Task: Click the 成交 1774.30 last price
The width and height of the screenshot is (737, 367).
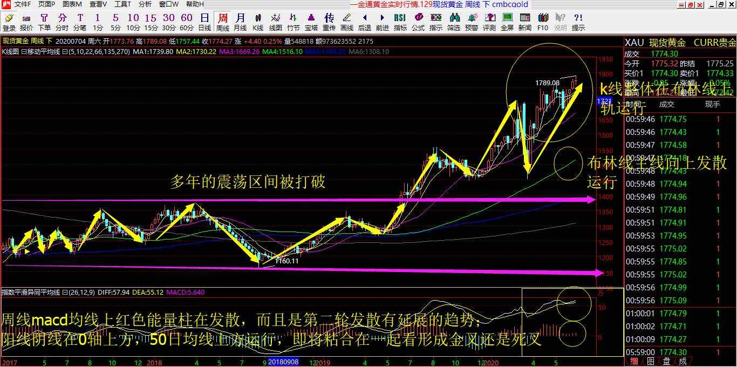Action: pyautogui.click(x=664, y=54)
